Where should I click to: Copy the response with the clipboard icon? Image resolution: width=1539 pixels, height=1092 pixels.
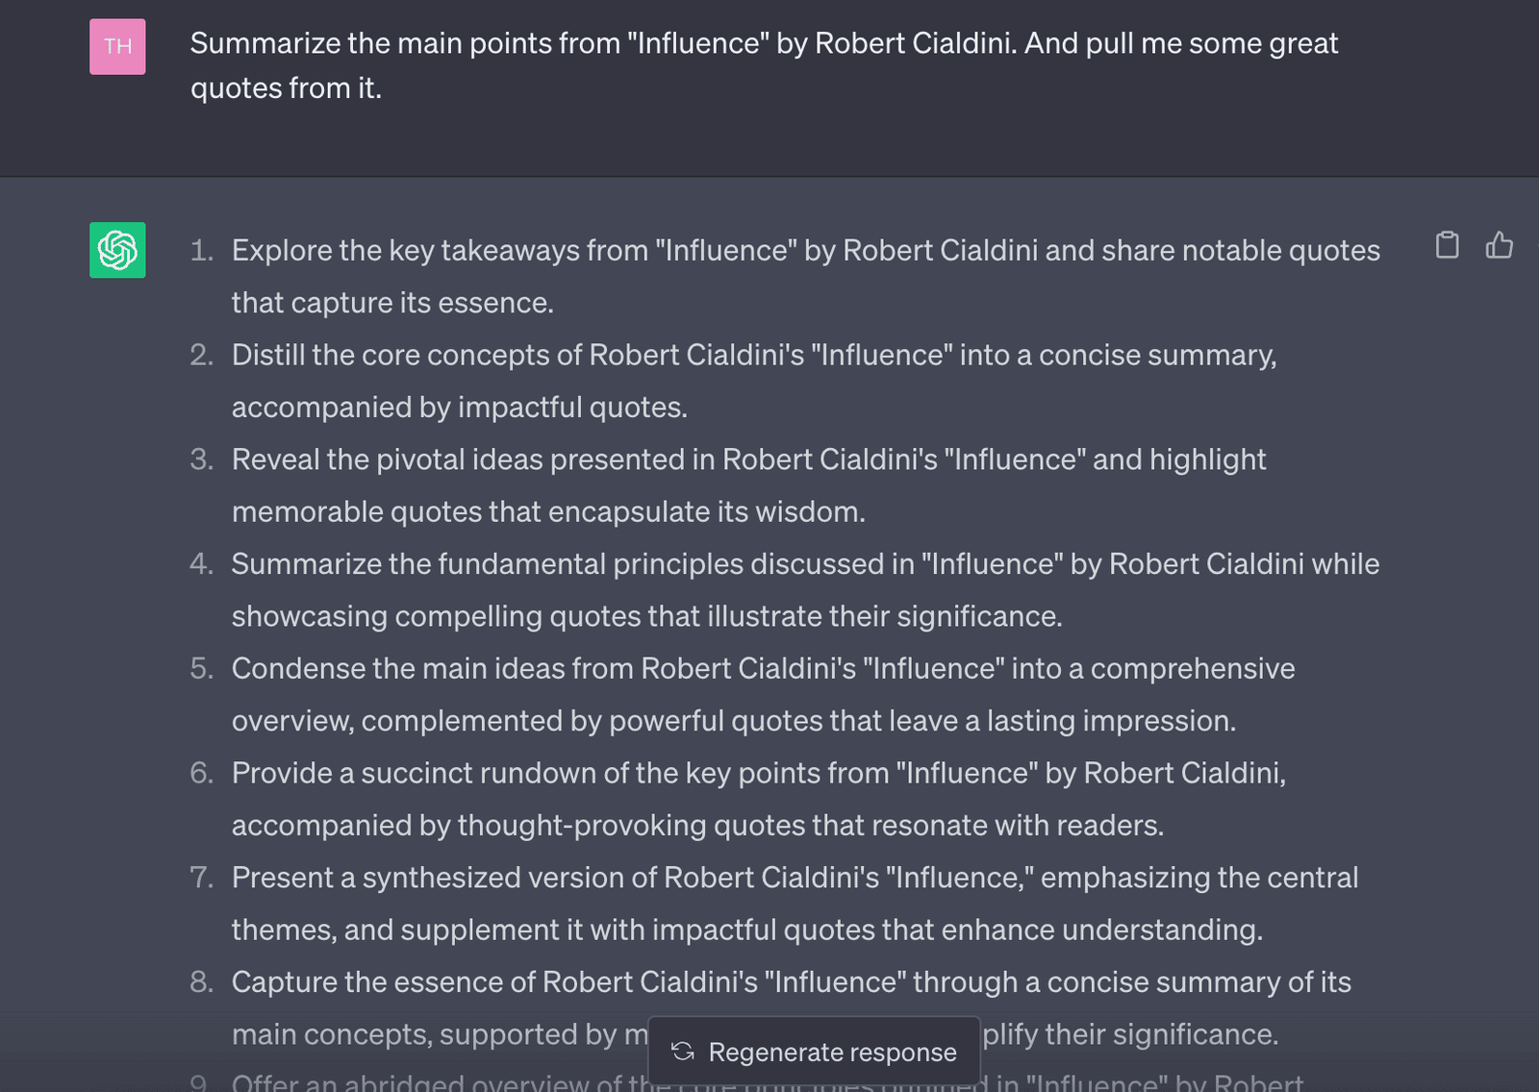[1447, 245]
